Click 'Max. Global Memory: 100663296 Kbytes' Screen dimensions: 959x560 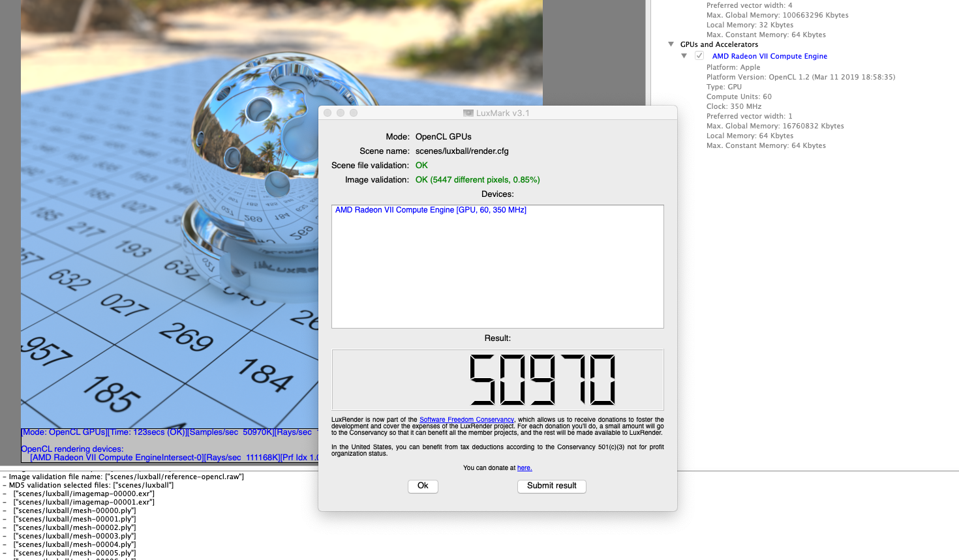tap(778, 15)
